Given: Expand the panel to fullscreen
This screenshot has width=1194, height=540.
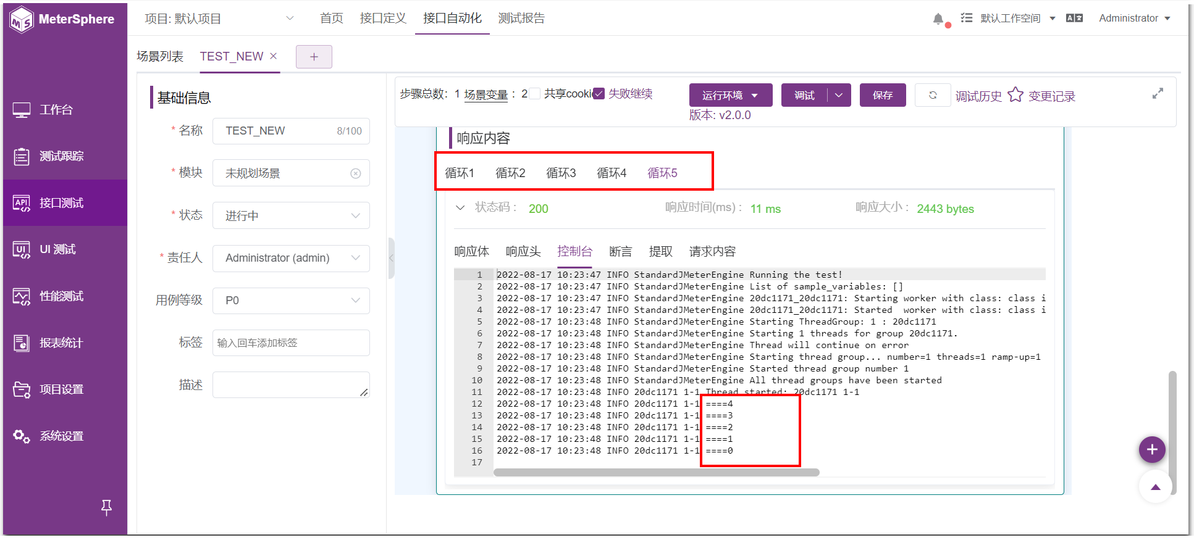Looking at the screenshot, I should (x=1158, y=93).
